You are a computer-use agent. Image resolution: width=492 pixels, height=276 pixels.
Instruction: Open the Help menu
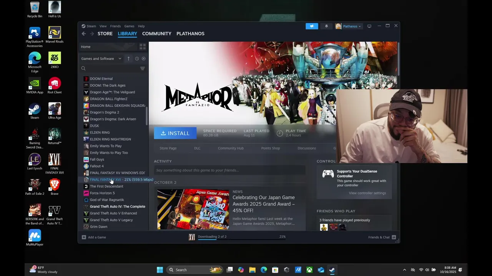(x=141, y=26)
